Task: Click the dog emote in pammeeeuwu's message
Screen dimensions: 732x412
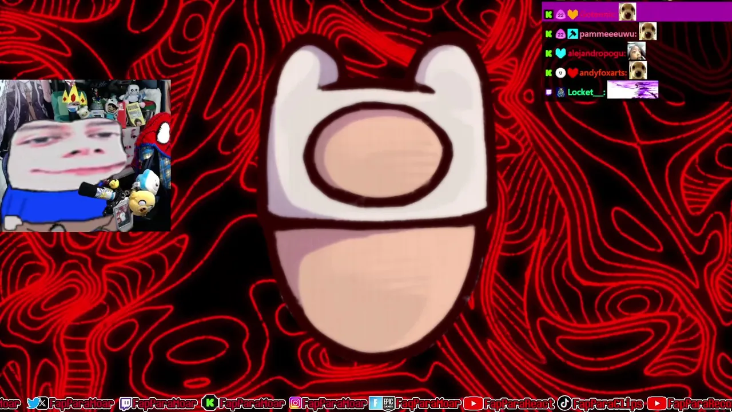Action: pyautogui.click(x=648, y=31)
